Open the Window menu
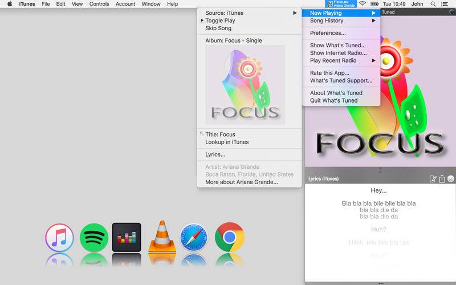This screenshot has width=456, height=285. point(151,4)
